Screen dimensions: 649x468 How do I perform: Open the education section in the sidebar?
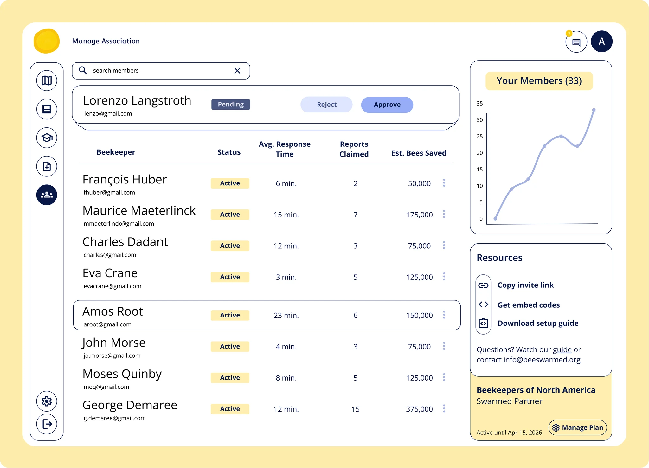tap(47, 138)
